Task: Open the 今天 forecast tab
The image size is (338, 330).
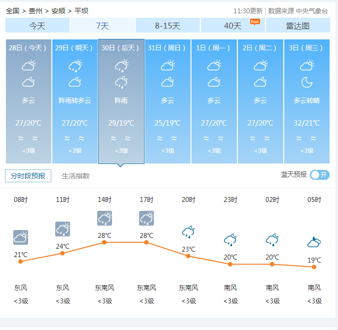Action: pos(37,26)
